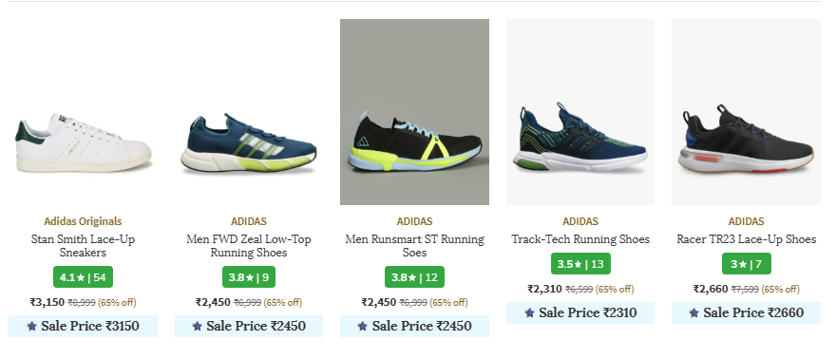Open the 4.1 star rating badge

pyautogui.click(x=84, y=277)
